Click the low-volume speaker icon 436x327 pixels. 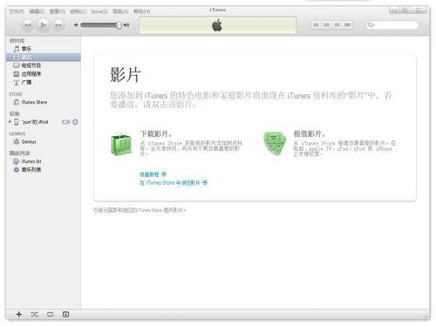pos(76,25)
